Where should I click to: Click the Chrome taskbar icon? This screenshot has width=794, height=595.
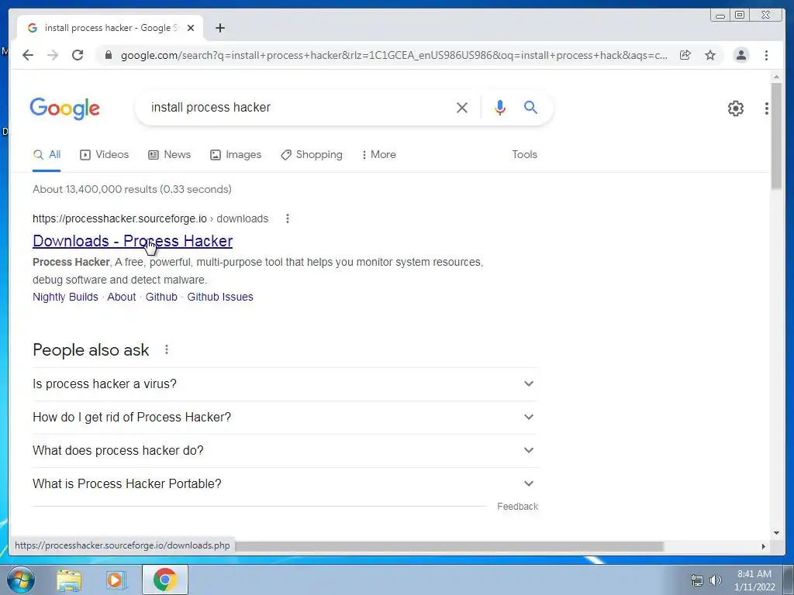coord(165,580)
